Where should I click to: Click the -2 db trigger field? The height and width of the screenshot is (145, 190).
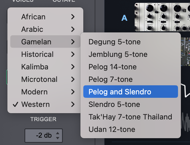(44, 135)
